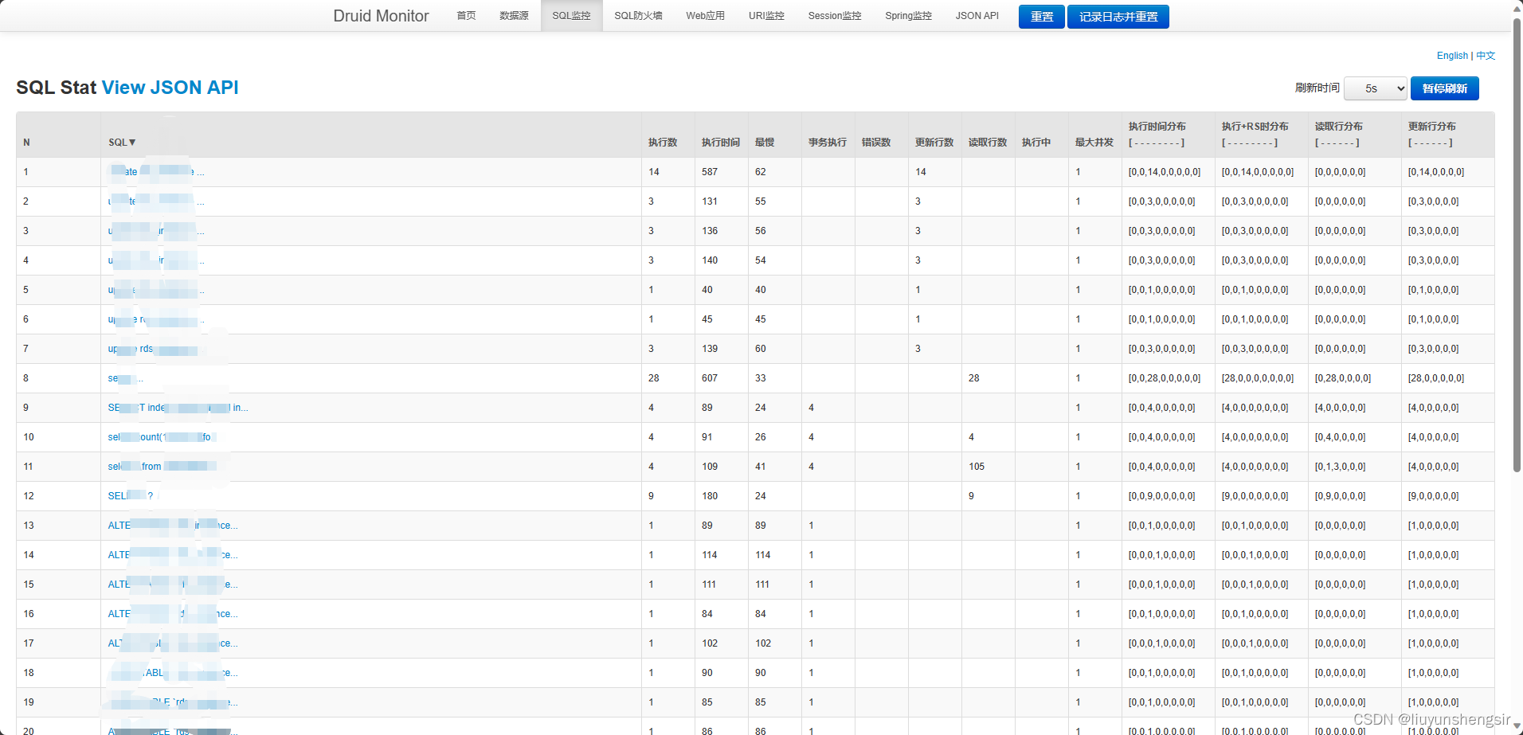This screenshot has height=735, width=1523.
Task: Sort by the 最大并发 column header
Action: 1094,143
